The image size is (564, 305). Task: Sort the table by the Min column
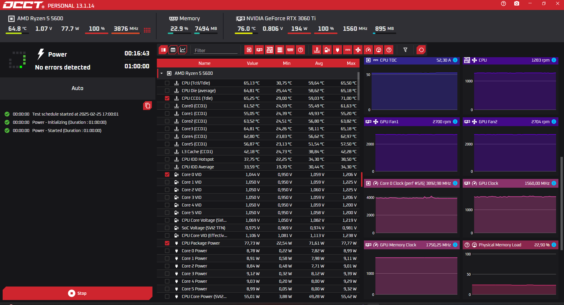pyautogui.click(x=287, y=63)
